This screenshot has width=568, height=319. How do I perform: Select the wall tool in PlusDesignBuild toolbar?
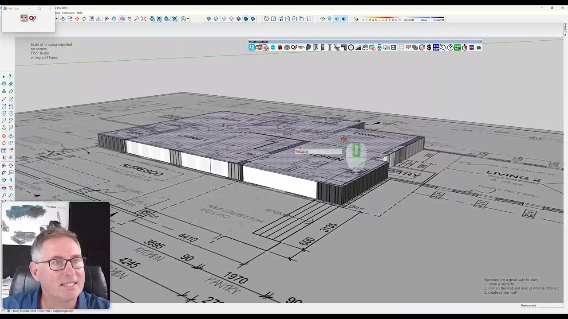(308, 47)
